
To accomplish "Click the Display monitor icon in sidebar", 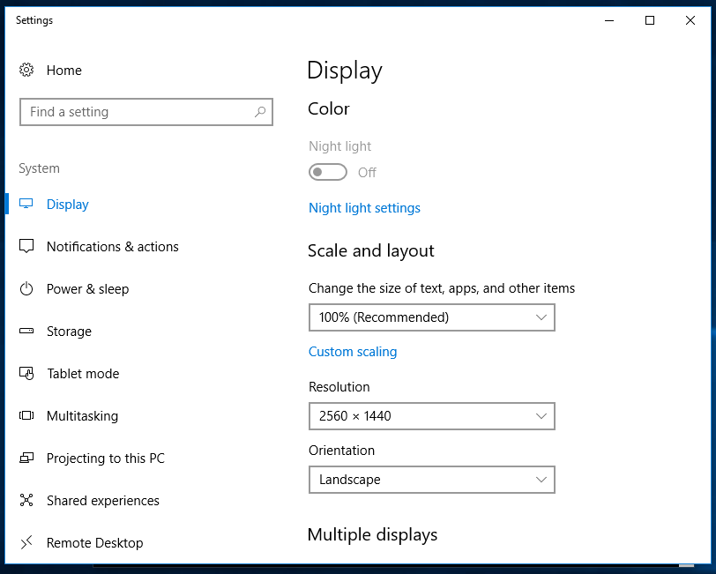I will pyautogui.click(x=26, y=205).
